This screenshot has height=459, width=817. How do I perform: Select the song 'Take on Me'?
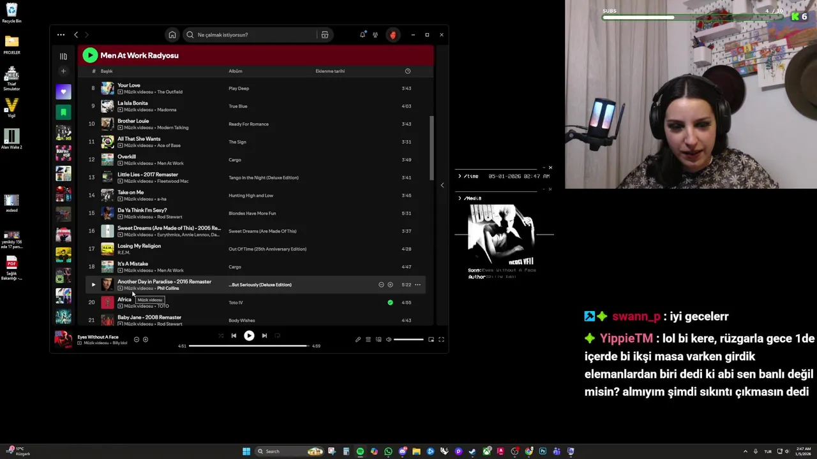click(x=131, y=192)
